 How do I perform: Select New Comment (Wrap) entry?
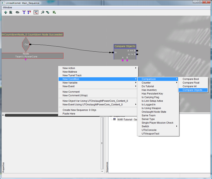click(98, 95)
